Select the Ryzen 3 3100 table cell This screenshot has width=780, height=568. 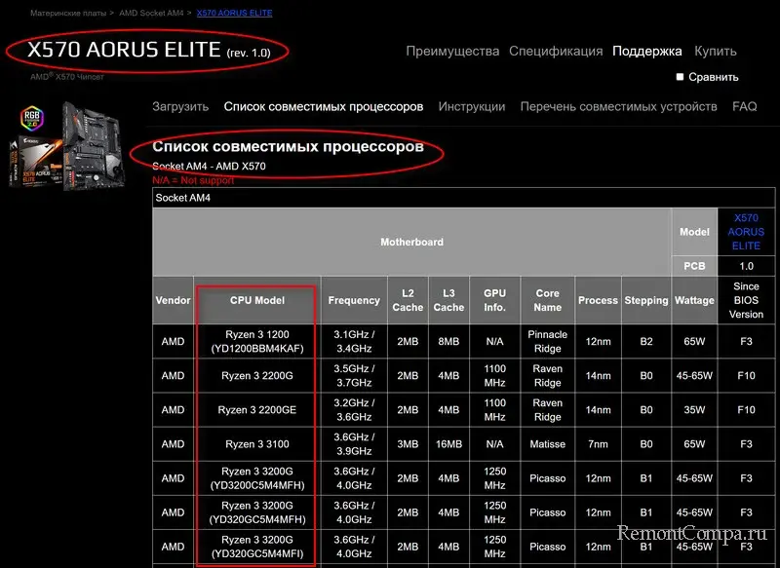pos(256,444)
